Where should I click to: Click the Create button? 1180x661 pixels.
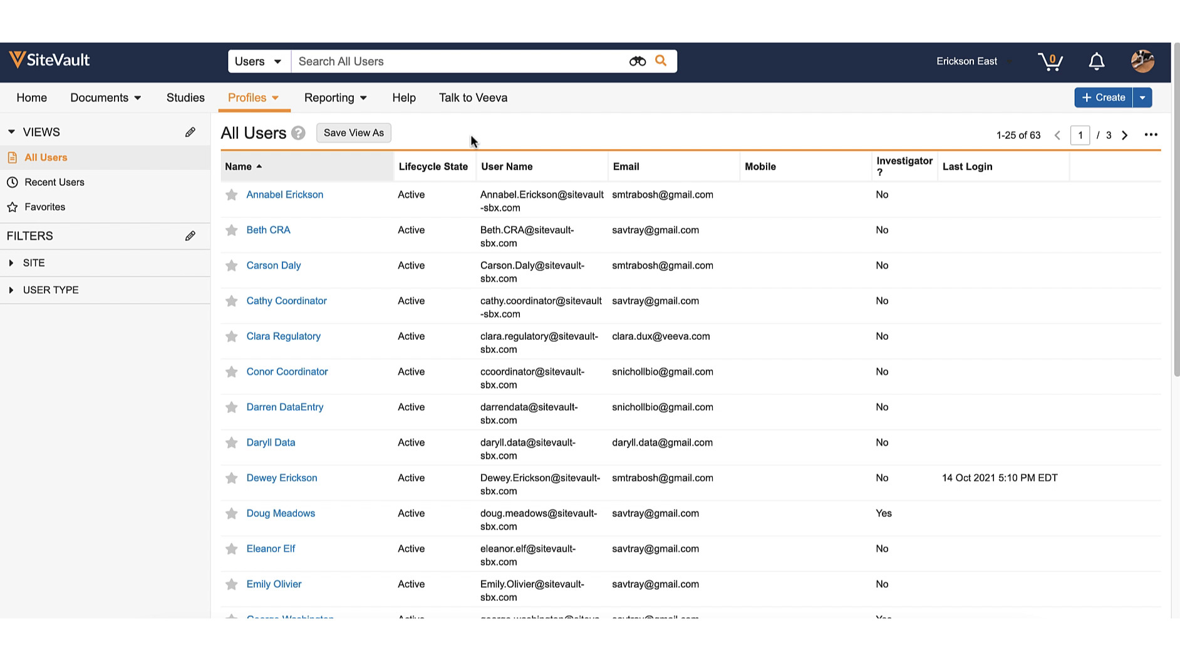[1104, 98]
